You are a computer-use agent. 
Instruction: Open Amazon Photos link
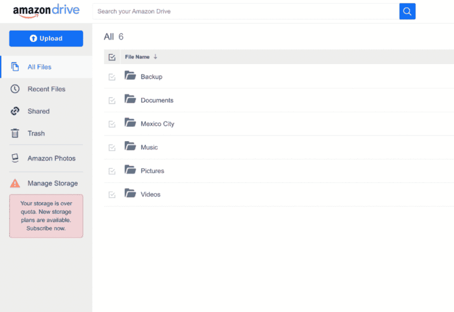47,158
